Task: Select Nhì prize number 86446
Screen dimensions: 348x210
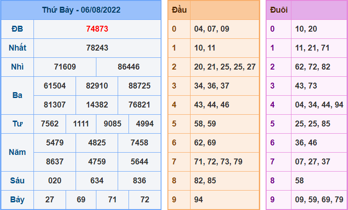Action: (129, 67)
